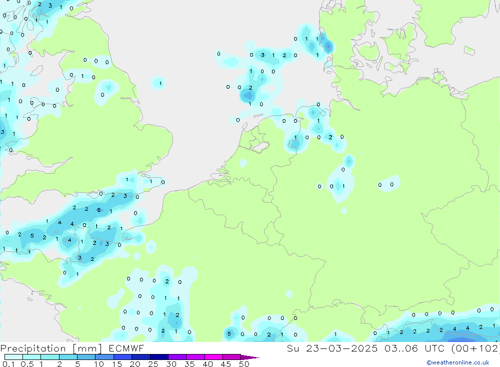Click the '(00+102)' forecast offset text
500x367 pixels.
tap(476, 348)
